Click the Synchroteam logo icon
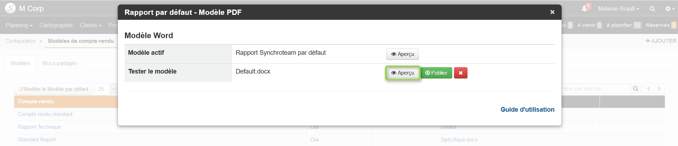This screenshot has width=678, height=146. tap(10, 8)
